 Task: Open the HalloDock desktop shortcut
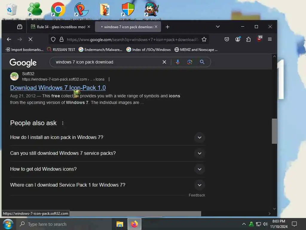[128, 11]
